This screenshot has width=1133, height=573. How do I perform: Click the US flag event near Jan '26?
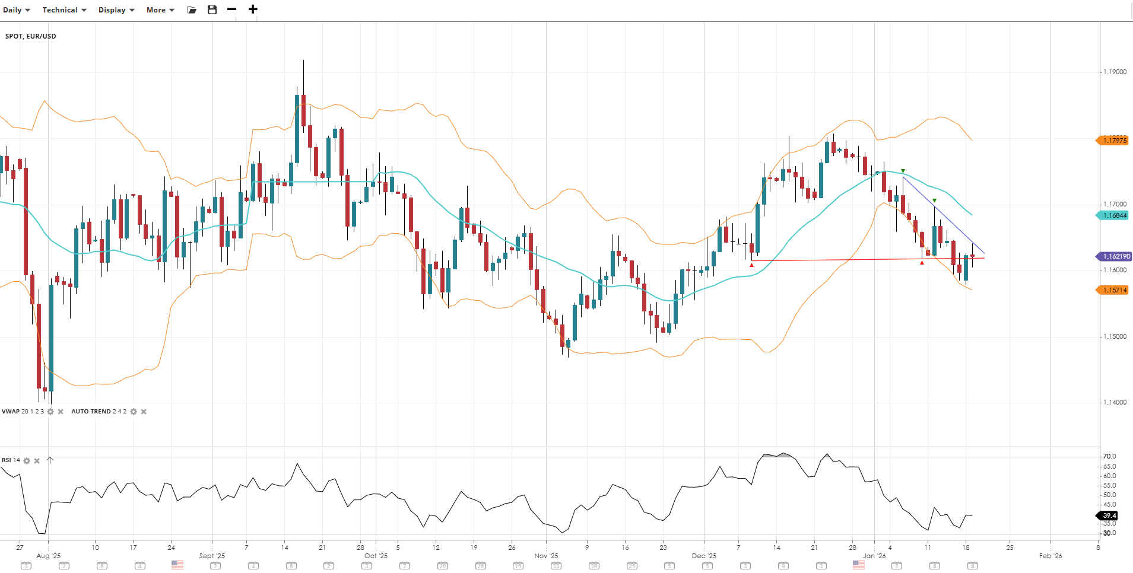point(859,565)
